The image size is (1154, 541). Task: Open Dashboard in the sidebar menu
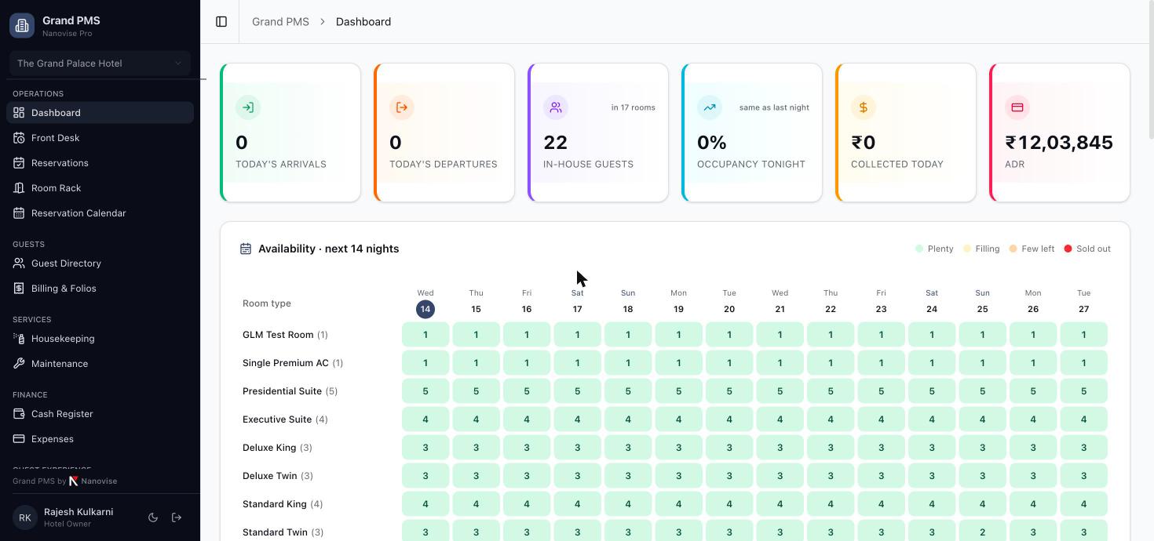pos(100,113)
